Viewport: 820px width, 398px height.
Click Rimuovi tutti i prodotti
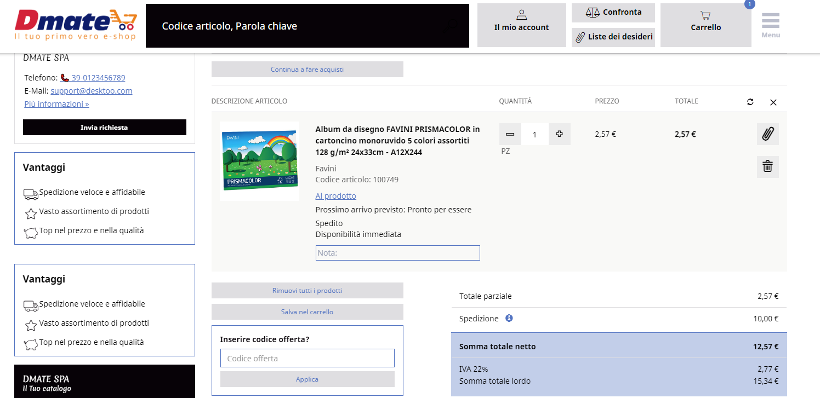click(x=307, y=291)
